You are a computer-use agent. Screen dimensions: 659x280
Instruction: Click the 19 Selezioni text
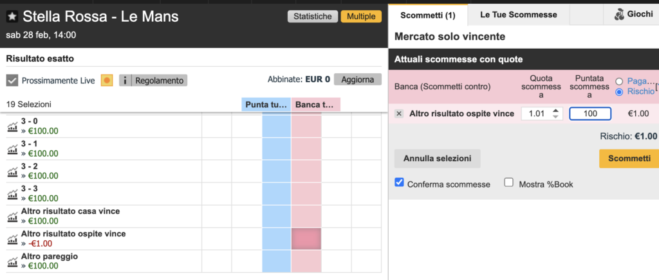tap(28, 105)
